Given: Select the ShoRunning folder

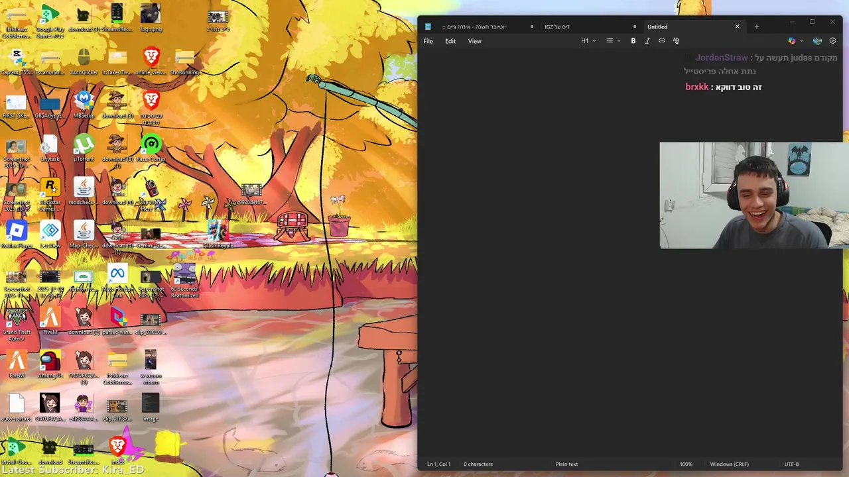Looking at the screenshot, I should [x=184, y=62].
